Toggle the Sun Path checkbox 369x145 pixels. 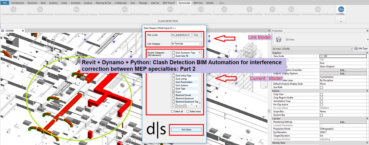pyautogui.click(x=322, y=87)
